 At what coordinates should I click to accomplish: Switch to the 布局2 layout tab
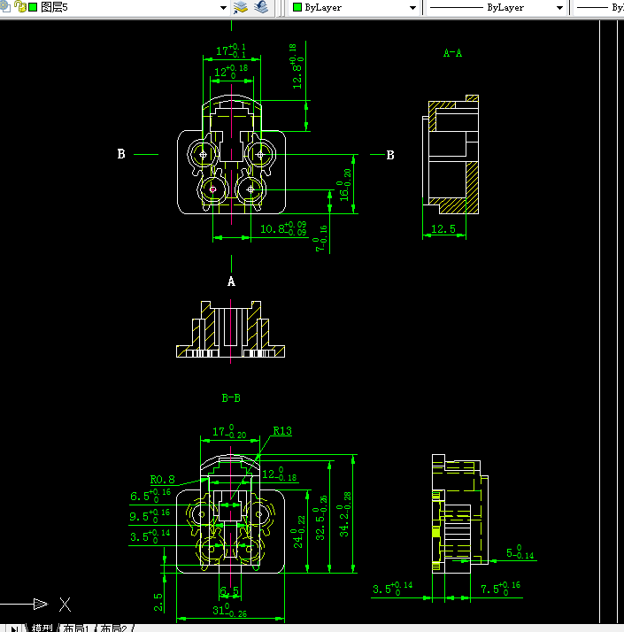point(113,628)
